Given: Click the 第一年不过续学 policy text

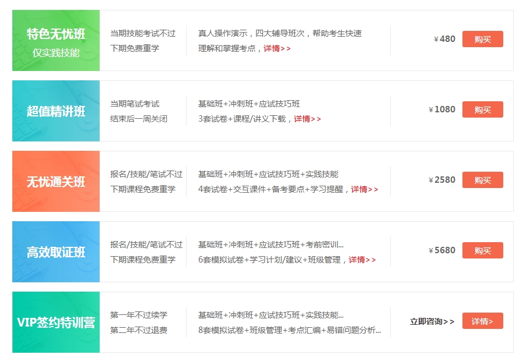Looking at the screenshot, I should pos(139,315).
